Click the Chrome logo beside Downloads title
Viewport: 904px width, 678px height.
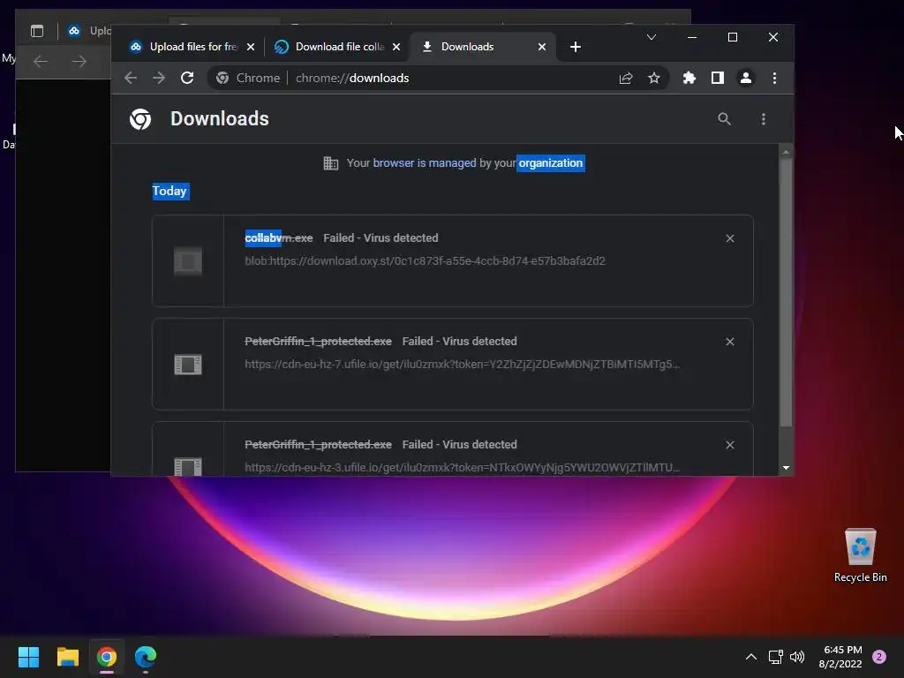[140, 119]
